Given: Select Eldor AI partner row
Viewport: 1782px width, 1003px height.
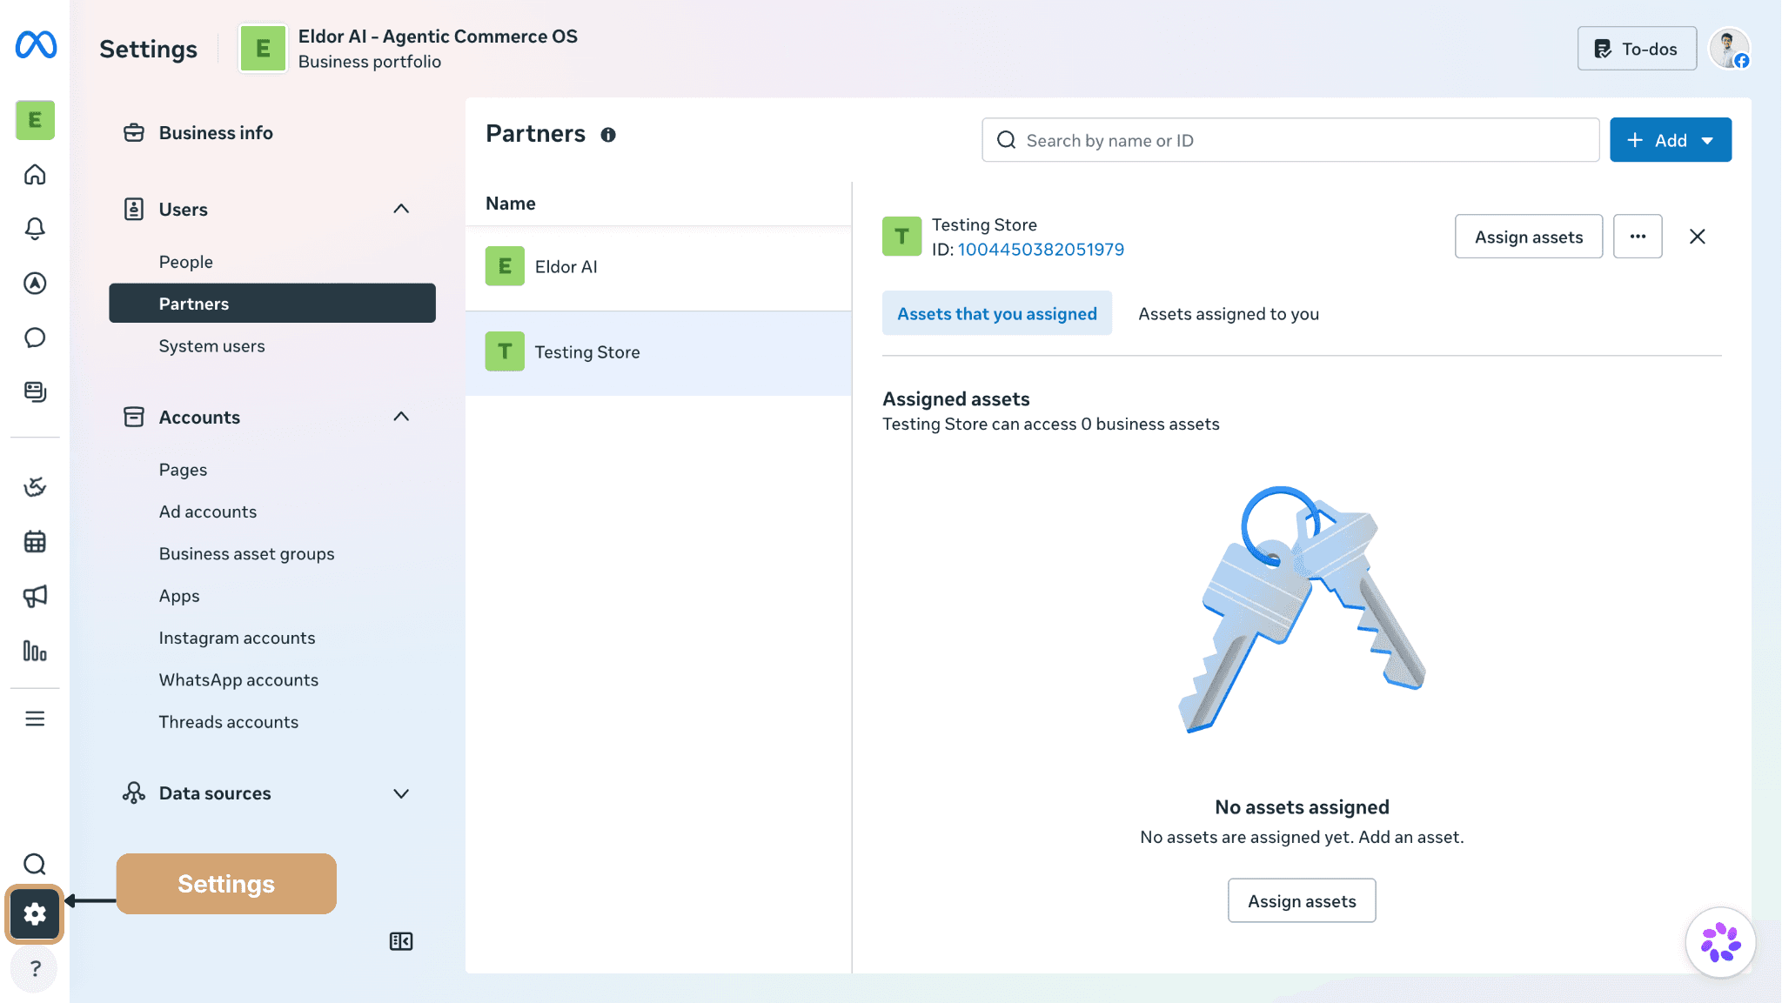Looking at the screenshot, I should click(x=659, y=267).
